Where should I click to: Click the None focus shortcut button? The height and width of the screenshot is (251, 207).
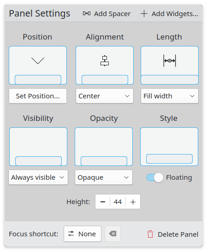83,234
